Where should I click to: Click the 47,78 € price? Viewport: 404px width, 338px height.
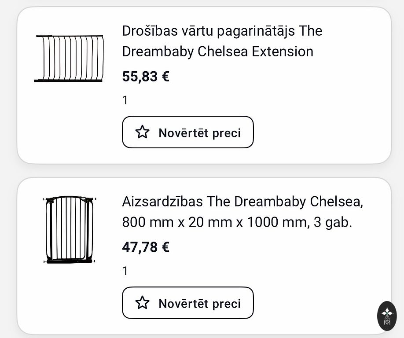(x=146, y=247)
